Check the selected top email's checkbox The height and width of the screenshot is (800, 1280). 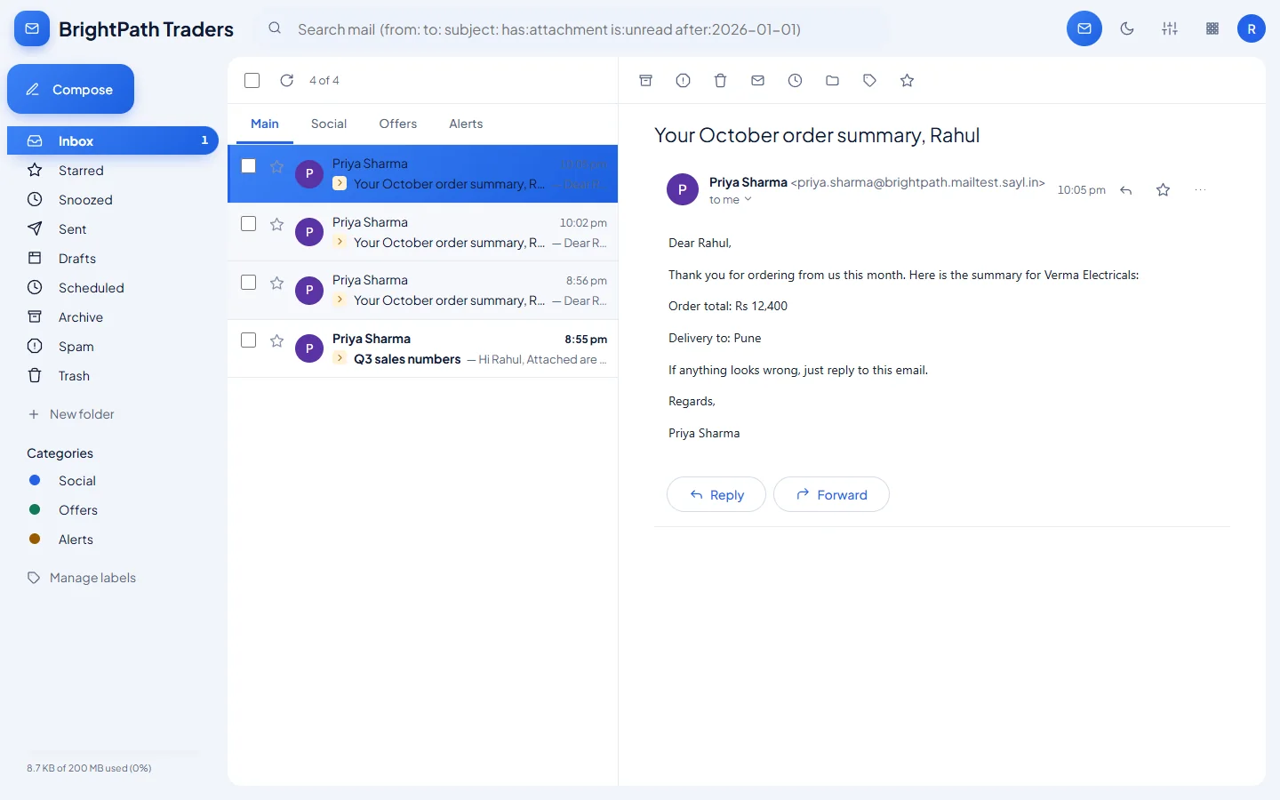coord(249,166)
